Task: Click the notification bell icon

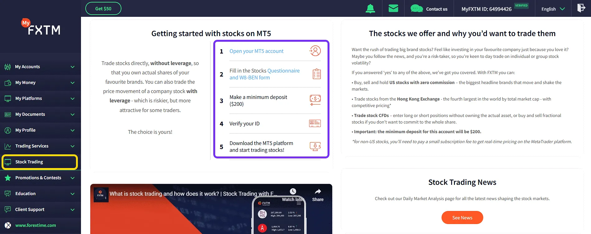Action: (x=370, y=9)
